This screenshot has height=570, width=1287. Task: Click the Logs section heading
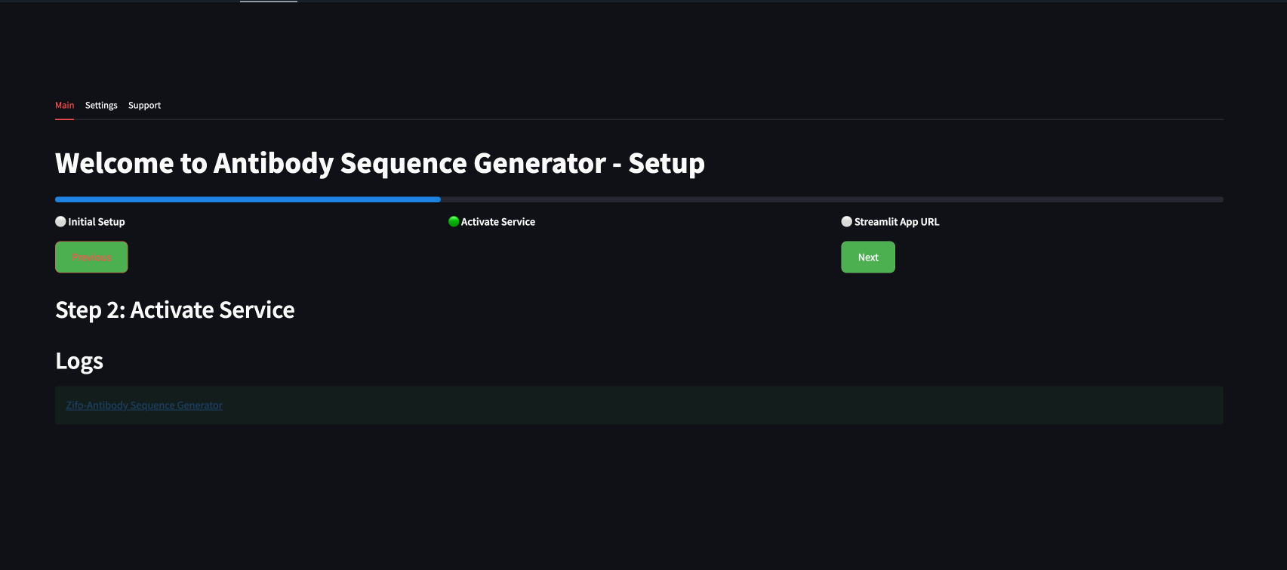[79, 361]
